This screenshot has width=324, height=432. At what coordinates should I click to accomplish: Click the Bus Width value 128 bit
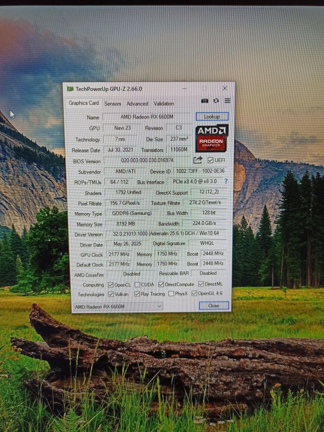(209, 212)
